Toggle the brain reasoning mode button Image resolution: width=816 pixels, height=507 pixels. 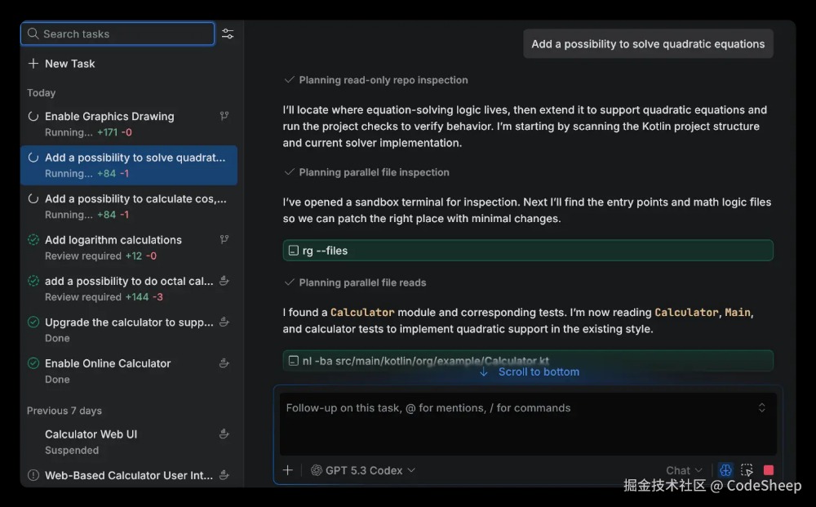[725, 470]
